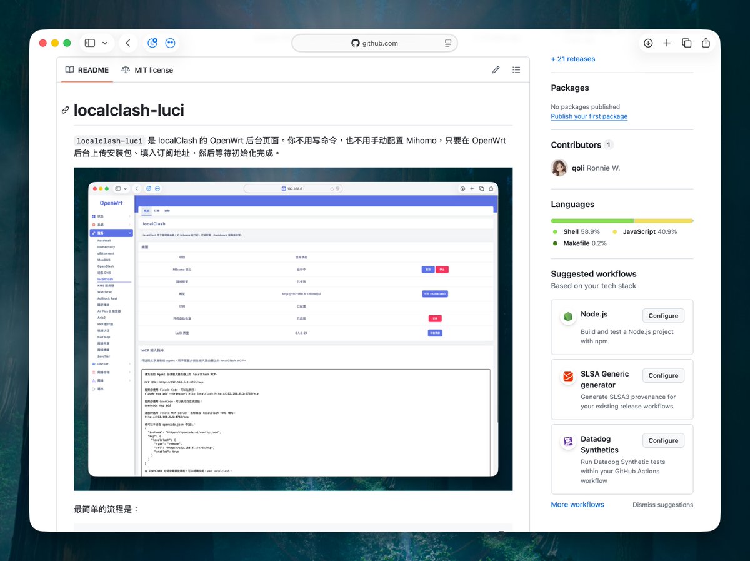
Task: Switch to the MIT license tab
Action: (x=147, y=70)
